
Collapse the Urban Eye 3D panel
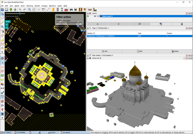pos(88,58)
